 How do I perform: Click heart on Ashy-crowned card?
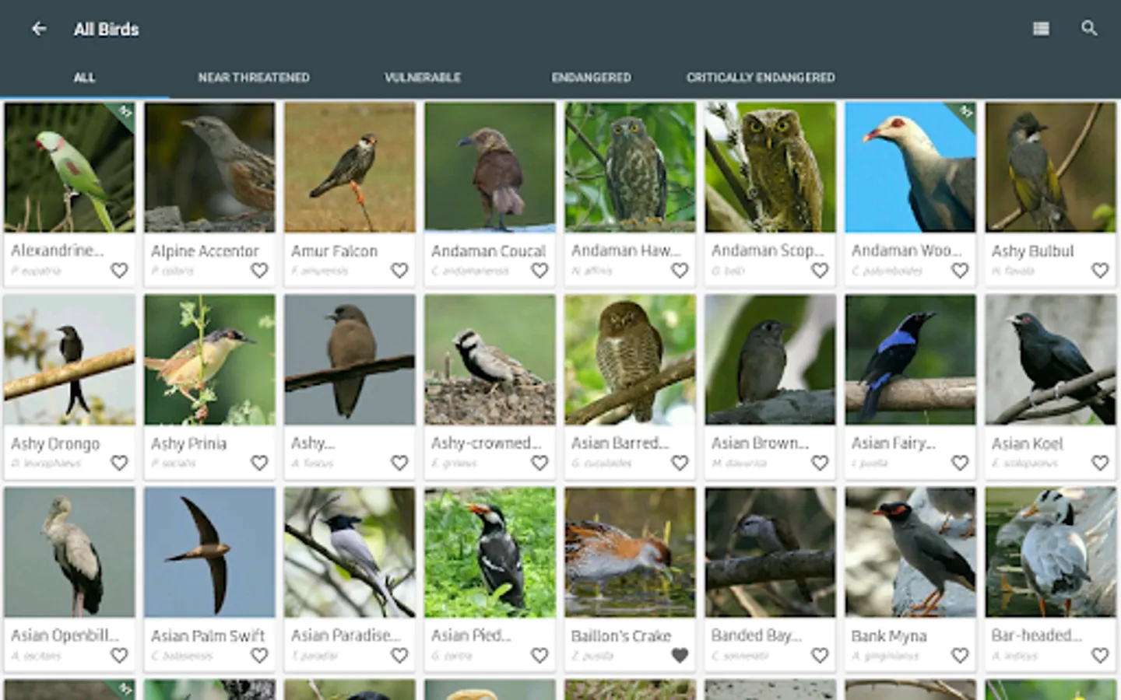539,463
